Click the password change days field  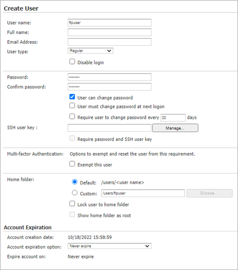(x=173, y=118)
